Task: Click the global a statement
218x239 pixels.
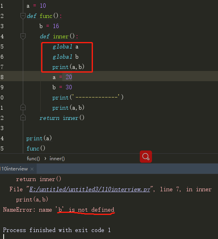Action: coord(66,46)
